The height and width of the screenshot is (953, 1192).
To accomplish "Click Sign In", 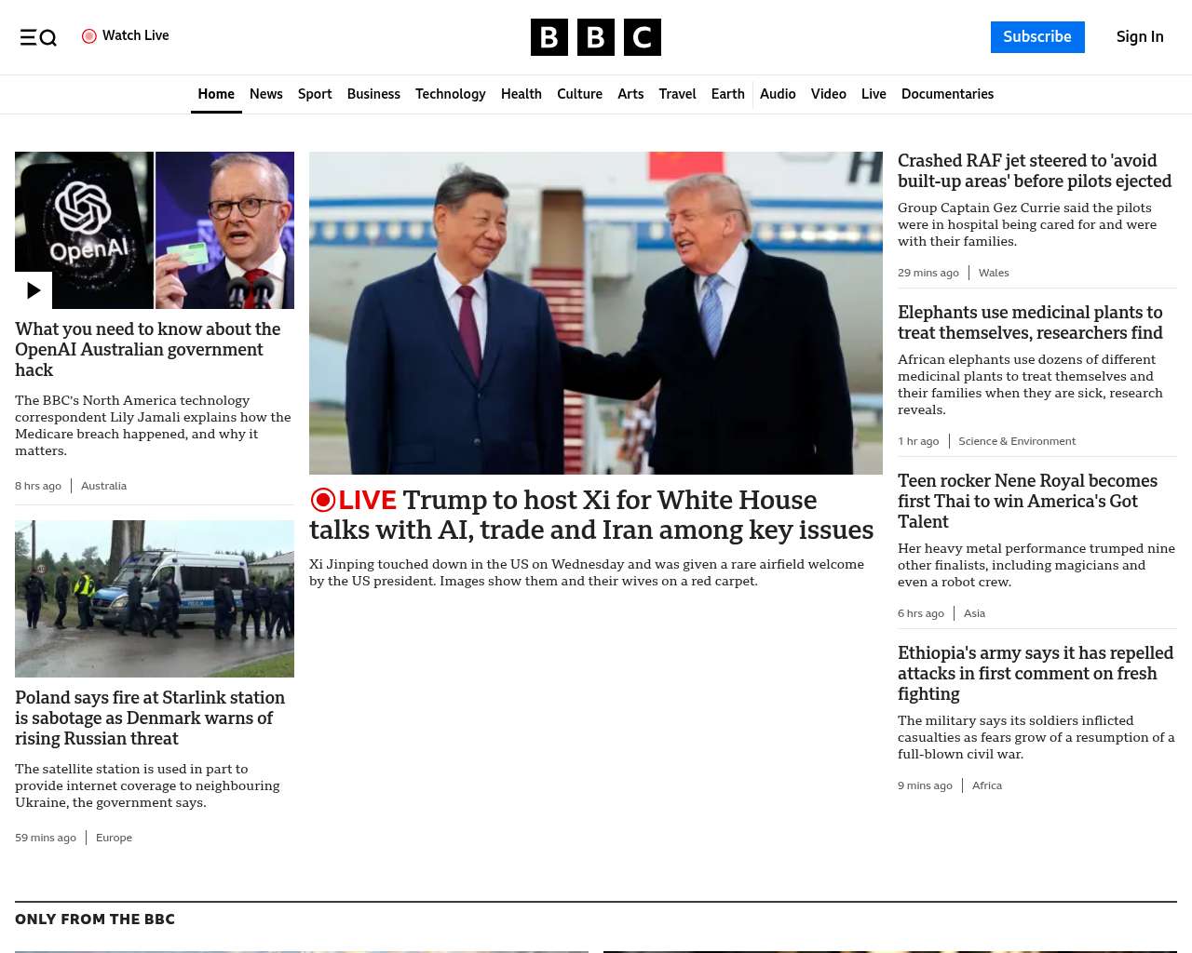I will (x=1140, y=37).
